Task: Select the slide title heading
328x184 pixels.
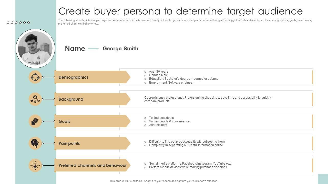Action: click(180, 11)
